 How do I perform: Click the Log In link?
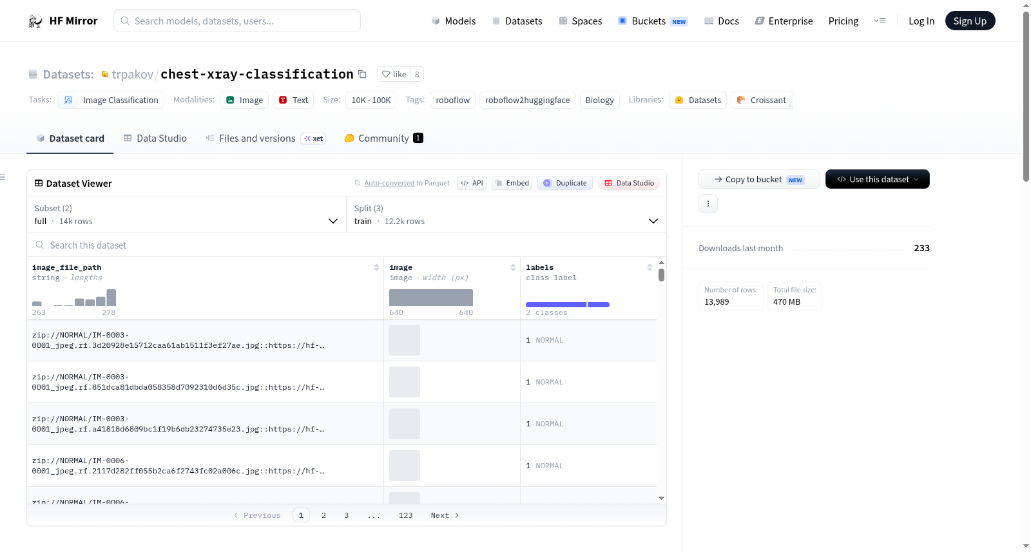(921, 21)
